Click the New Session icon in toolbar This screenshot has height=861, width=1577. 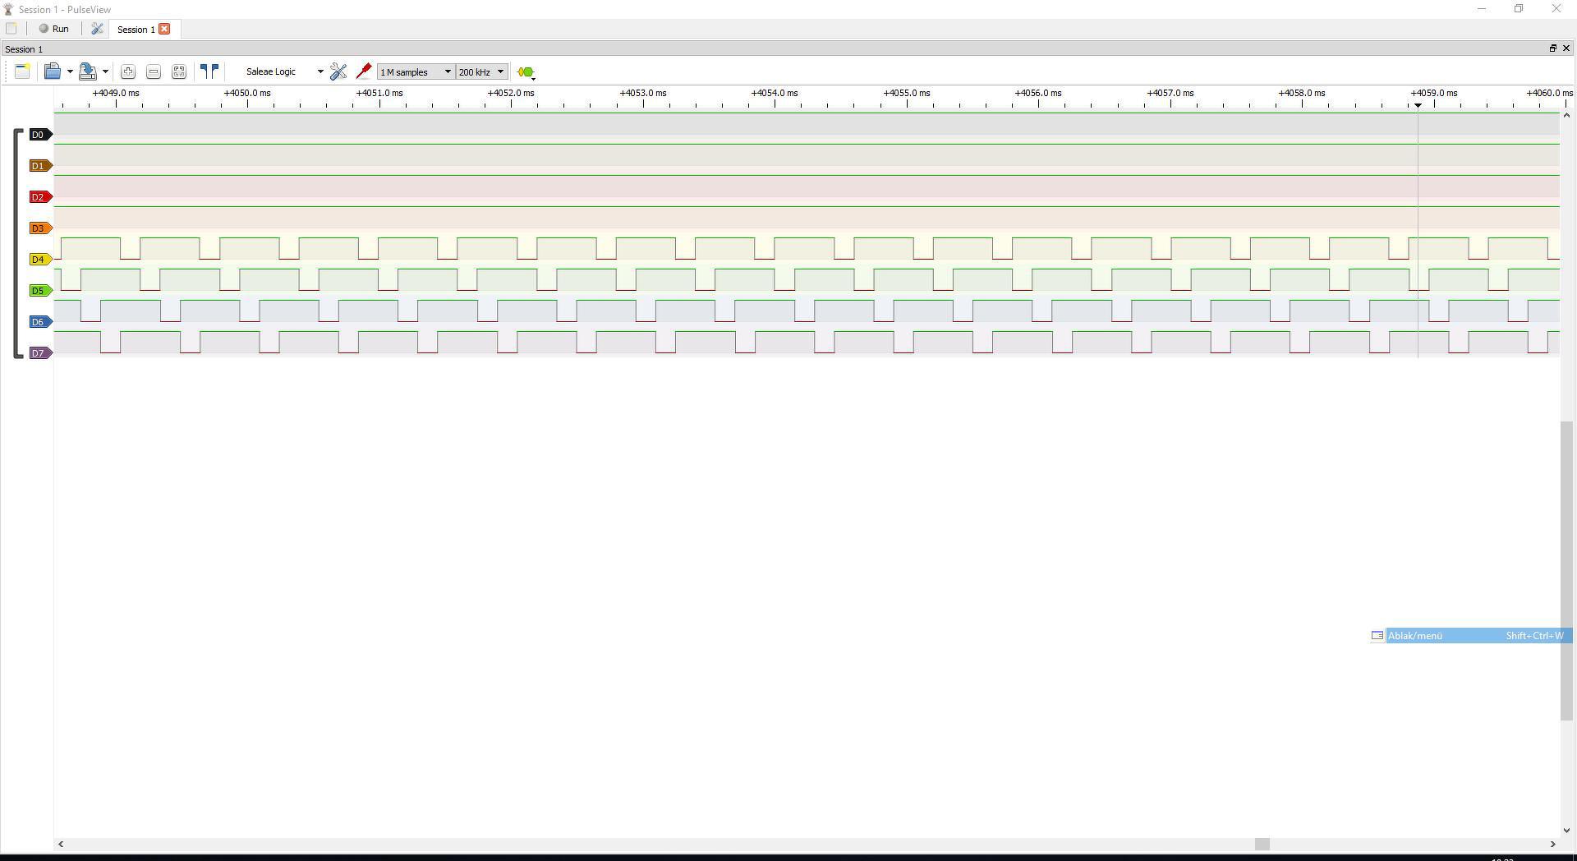point(22,71)
